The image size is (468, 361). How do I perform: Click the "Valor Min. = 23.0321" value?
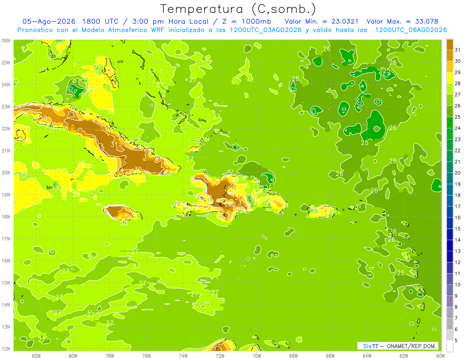322,21
